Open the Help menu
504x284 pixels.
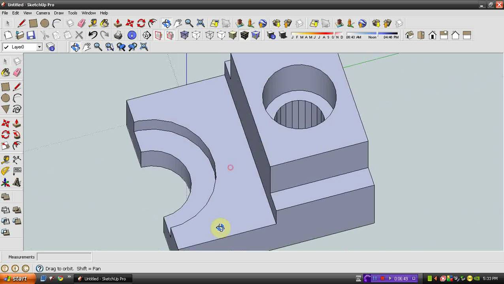[104, 13]
